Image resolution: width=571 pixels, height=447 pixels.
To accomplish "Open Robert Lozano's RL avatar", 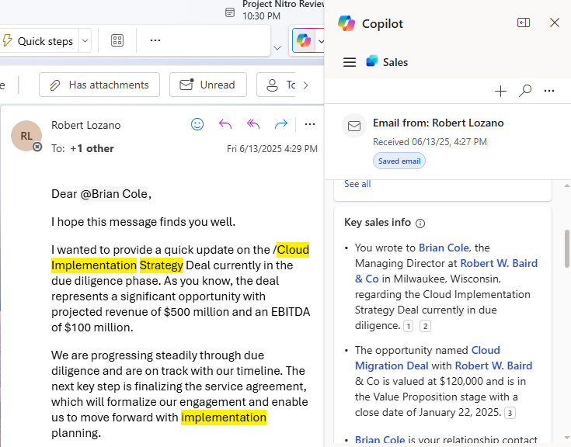I will pos(26,136).
